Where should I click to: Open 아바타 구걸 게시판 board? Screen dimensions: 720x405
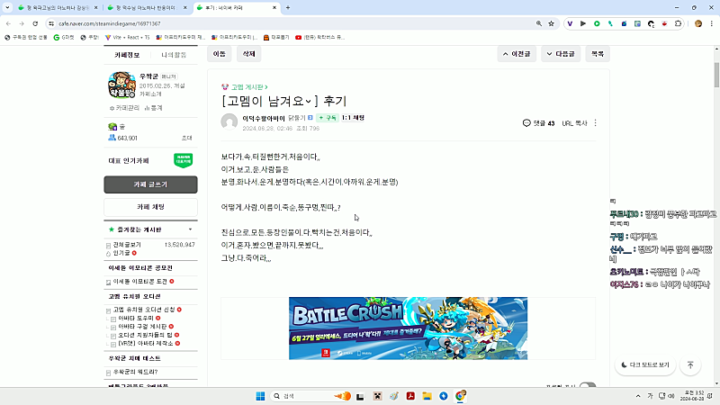(x=142, y=326)
